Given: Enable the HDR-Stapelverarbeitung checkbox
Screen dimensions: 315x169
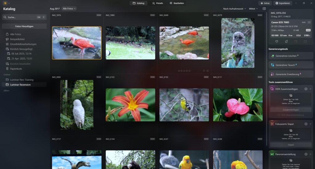Looking at the screenshot, I should point(279,115).
